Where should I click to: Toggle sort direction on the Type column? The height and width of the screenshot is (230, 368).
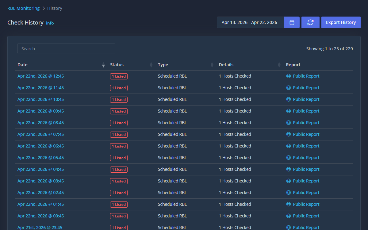point(212,65)
